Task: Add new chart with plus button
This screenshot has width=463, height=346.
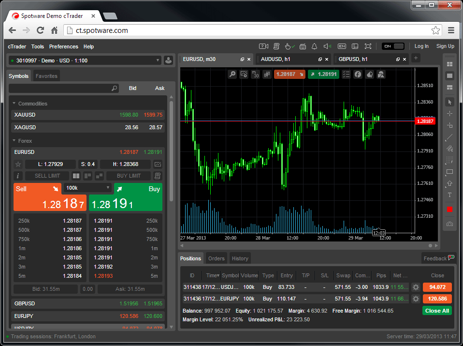Action: coord(416,58)
